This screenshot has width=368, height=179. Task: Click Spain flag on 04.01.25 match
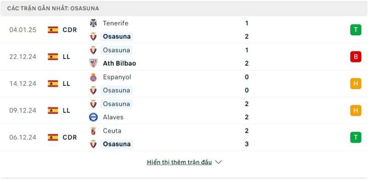[53, 30]
